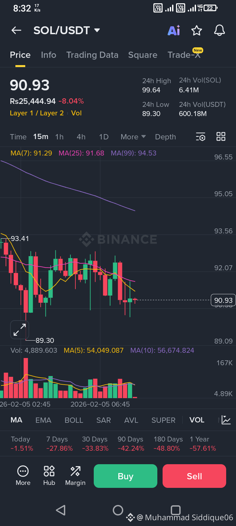Tap the 24h Vol(SOL) 6.41M value

pyautogui.click(x=189, y=90)
